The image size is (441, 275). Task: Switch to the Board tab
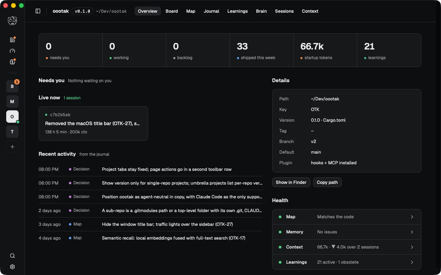pos(172,11)
